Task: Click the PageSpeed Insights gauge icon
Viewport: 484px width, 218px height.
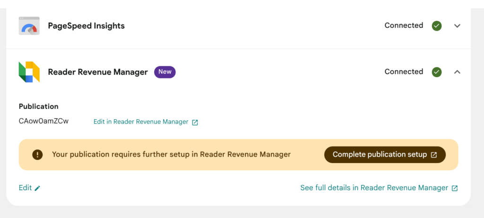Action: (29, 26)
